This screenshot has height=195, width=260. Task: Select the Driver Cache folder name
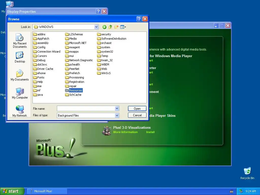pyautogui.click(x=45, y=69)
